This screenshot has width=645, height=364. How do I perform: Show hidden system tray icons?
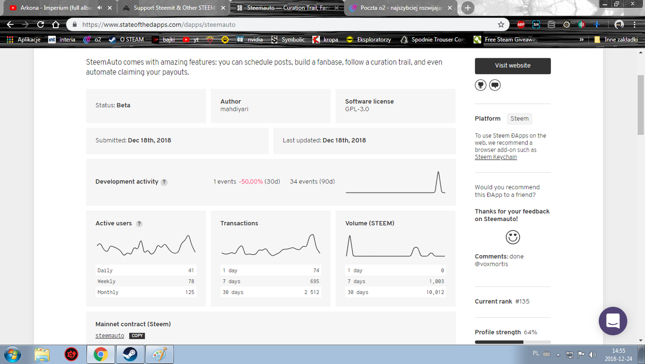coord(559,354)
